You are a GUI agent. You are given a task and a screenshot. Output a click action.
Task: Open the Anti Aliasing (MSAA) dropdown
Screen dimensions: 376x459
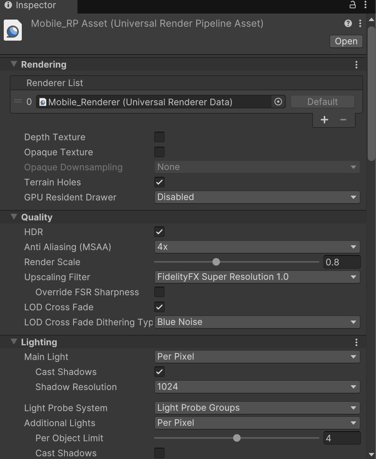click(257, 247)
